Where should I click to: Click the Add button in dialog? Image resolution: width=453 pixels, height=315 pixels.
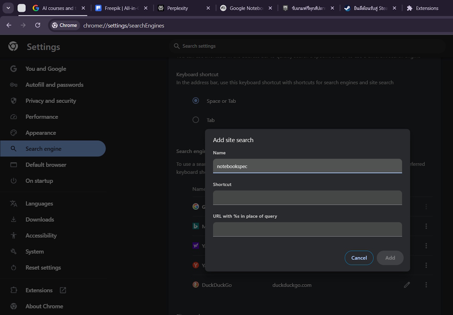390,258
